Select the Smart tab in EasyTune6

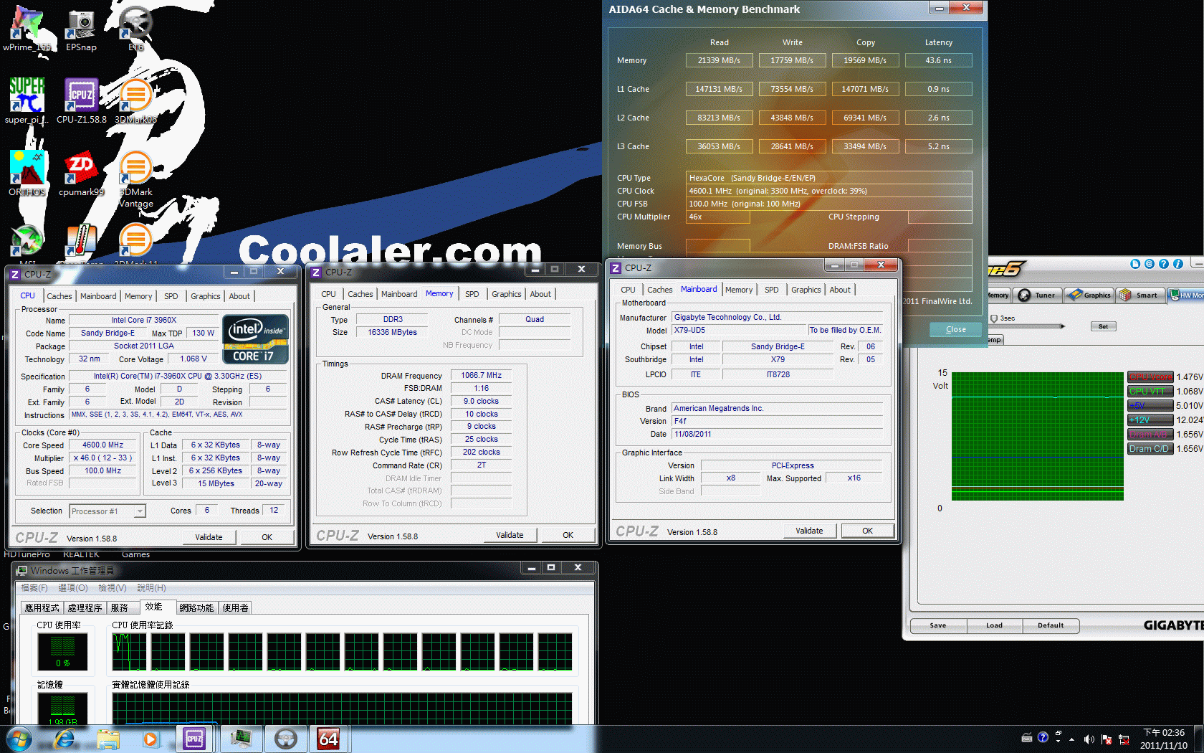pyautogui.click(x=1139, y=295)
